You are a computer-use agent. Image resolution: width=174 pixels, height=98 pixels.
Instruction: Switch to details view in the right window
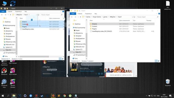pos(156,61)
